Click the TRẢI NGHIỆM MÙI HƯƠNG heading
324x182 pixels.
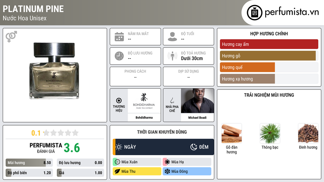[x=269, y=95]
